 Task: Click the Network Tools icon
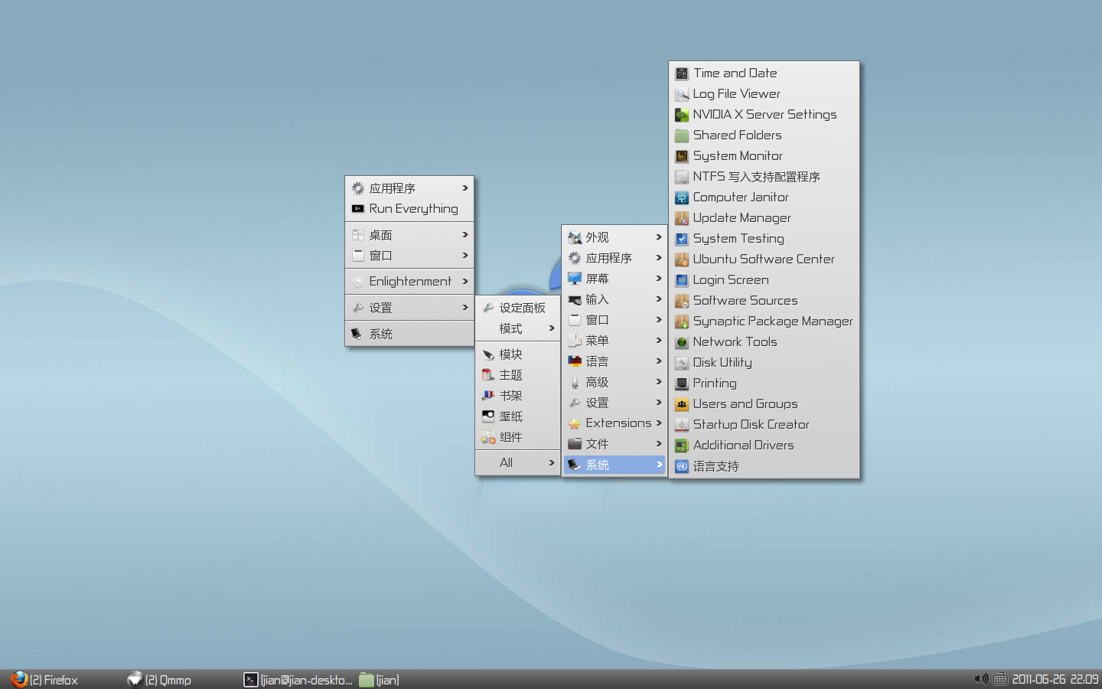tap(682, 342)
